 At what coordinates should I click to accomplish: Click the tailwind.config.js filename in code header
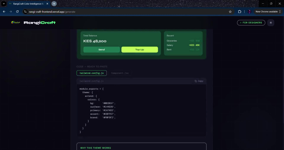click(x=91, y=81)
